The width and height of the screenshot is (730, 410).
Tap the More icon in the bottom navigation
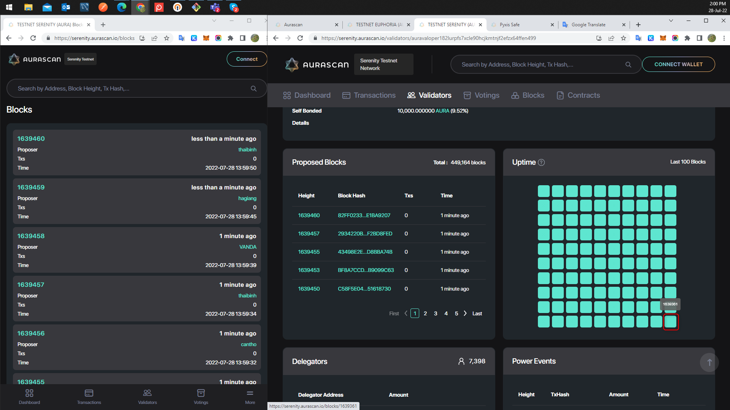click(250, 393)
